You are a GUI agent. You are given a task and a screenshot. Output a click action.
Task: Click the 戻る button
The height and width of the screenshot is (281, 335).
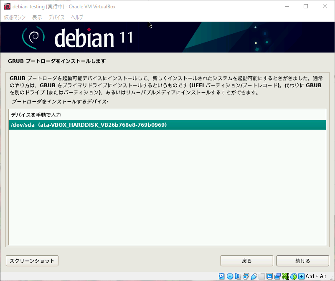247,261
